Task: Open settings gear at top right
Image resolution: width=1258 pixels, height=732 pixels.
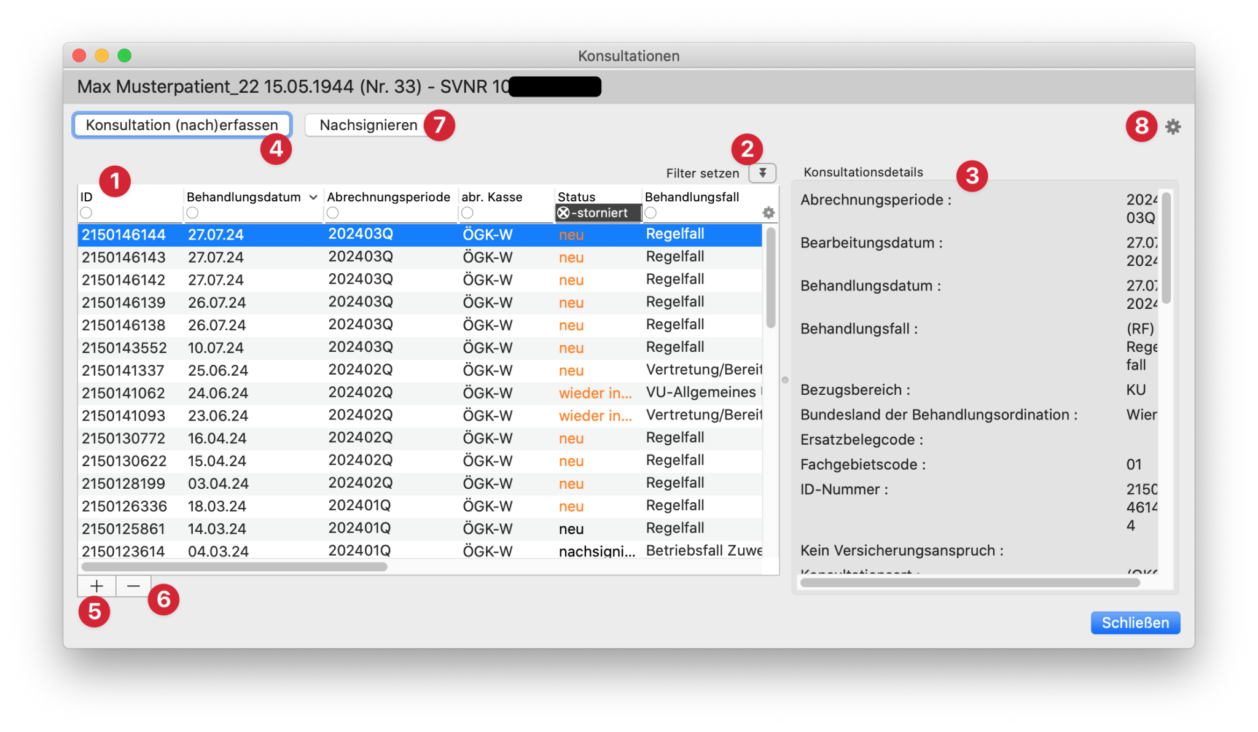Action: point(1173,127)
